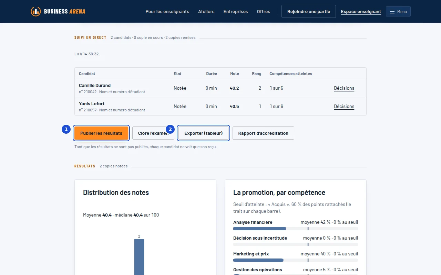Open the Entreprises nav item
The image size is (441, 275).
236,11
